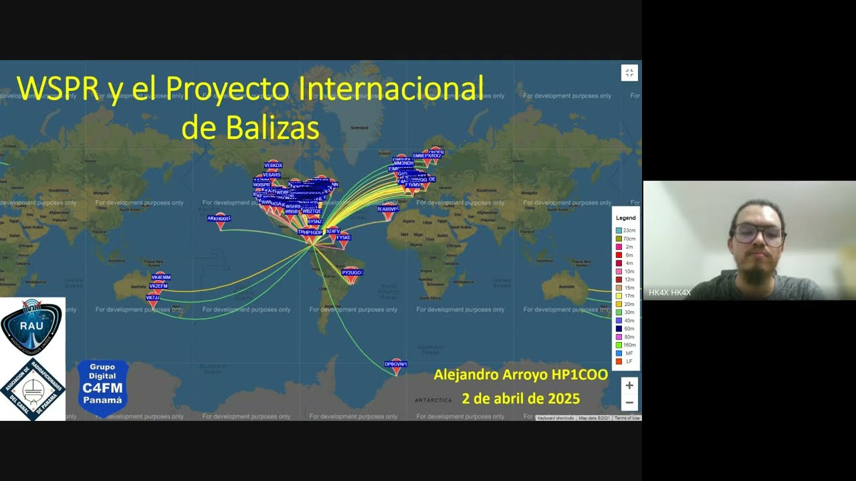Click the 70cm legend color swatch
Viewport: 856px width, 481px height.
(x=619, y=238)
